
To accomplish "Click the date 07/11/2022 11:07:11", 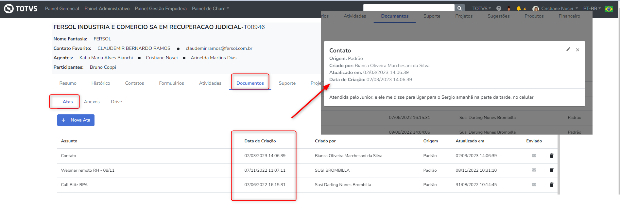I will pyautogui.click(x=265, y=170).
